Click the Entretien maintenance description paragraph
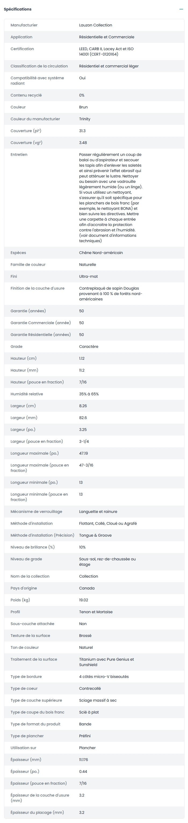Image resolution: width=188 pixels, height=823 pixels. pyautogui.click(x=110, y=198)
